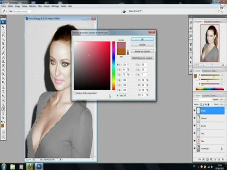Select the highlighted Eyedropper tool

point(3,109)
